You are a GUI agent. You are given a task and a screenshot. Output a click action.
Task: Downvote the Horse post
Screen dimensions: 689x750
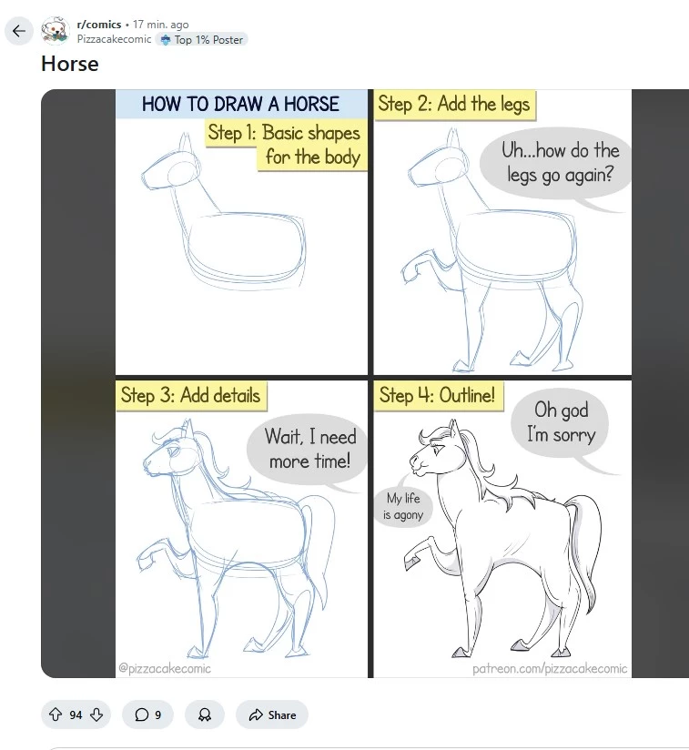coord(97,715)
